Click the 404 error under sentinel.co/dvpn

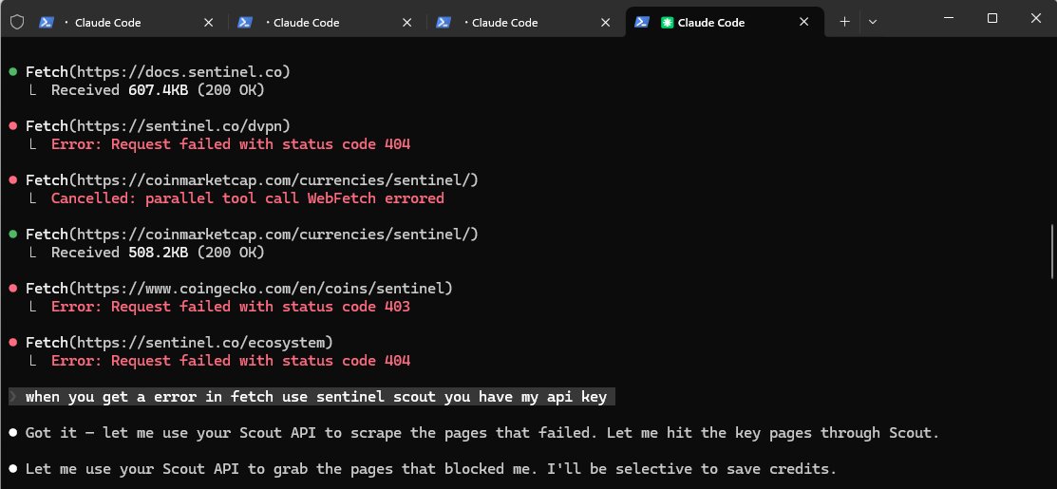tap(231, 144)
